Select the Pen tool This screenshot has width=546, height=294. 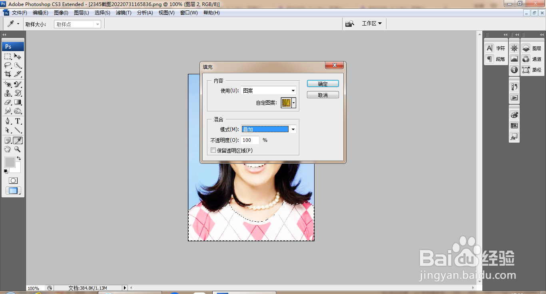click(8, 121)
